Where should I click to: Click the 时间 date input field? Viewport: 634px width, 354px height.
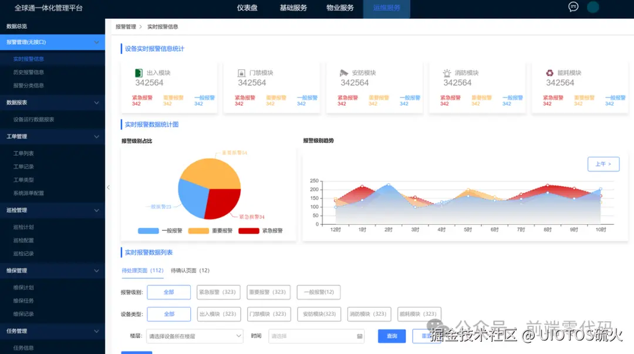311,337
